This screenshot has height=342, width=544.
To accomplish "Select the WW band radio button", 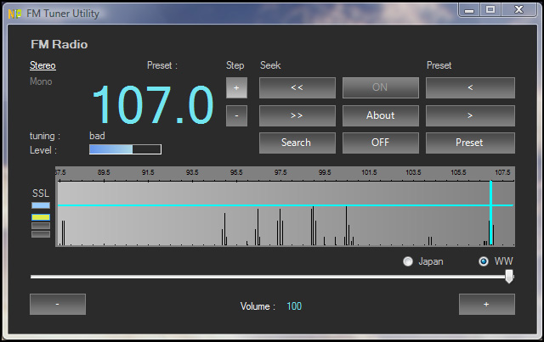I will tap(484, 261).
